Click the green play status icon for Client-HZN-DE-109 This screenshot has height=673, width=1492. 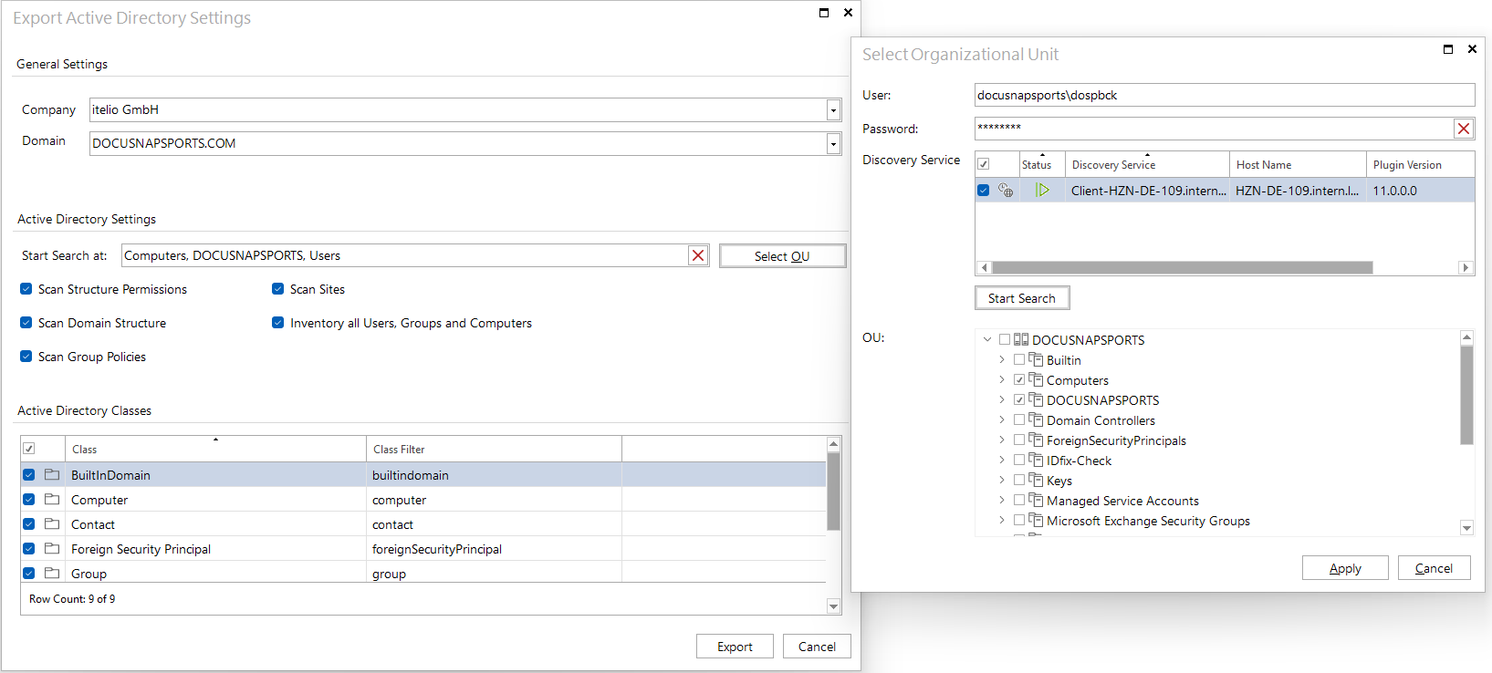point(1042,190)
